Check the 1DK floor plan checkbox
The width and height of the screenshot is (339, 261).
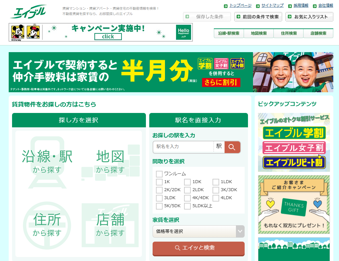[187, 182]
